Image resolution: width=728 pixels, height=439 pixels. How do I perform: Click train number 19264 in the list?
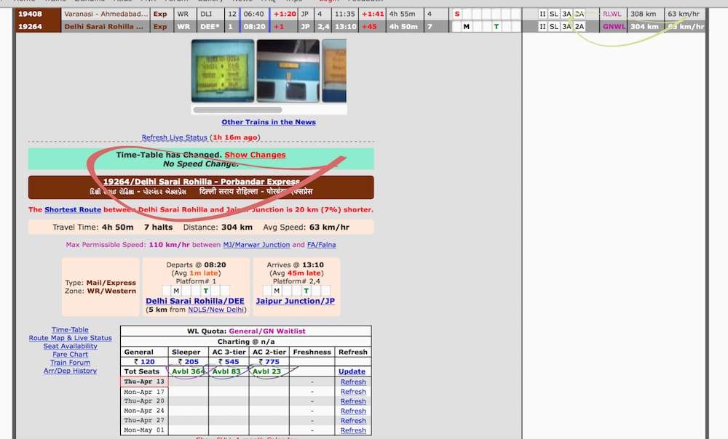(x=30, y=26)
